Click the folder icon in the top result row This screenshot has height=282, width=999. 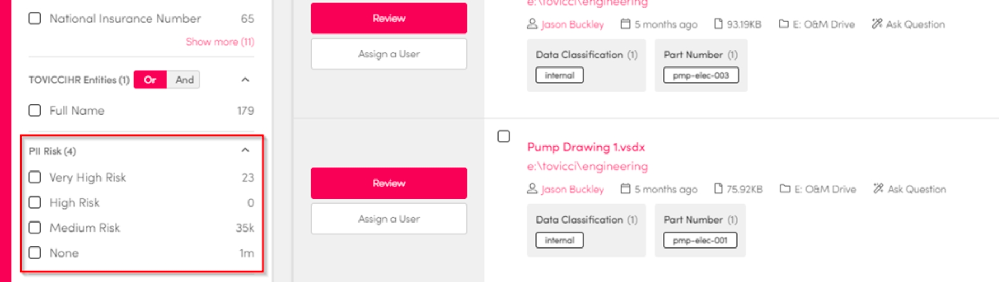(783, 24)
